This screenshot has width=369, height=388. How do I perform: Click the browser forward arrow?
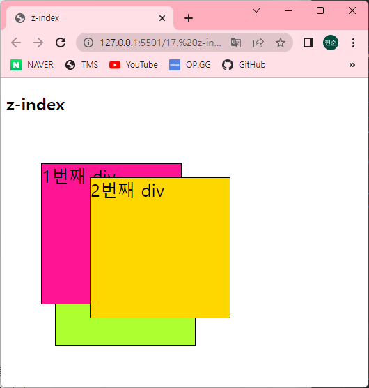[x=38, y=43]
